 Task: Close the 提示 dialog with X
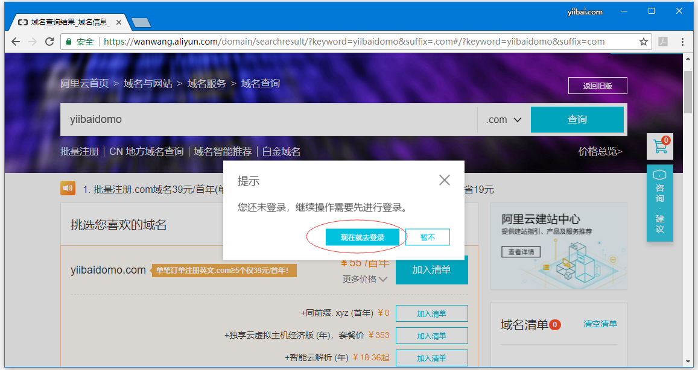(x=445, y=180)
